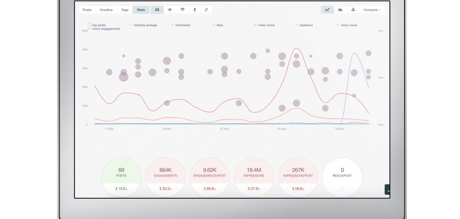Click the running figure icon in toolbar
Viewport: 460px width, 219px height.
207,10
